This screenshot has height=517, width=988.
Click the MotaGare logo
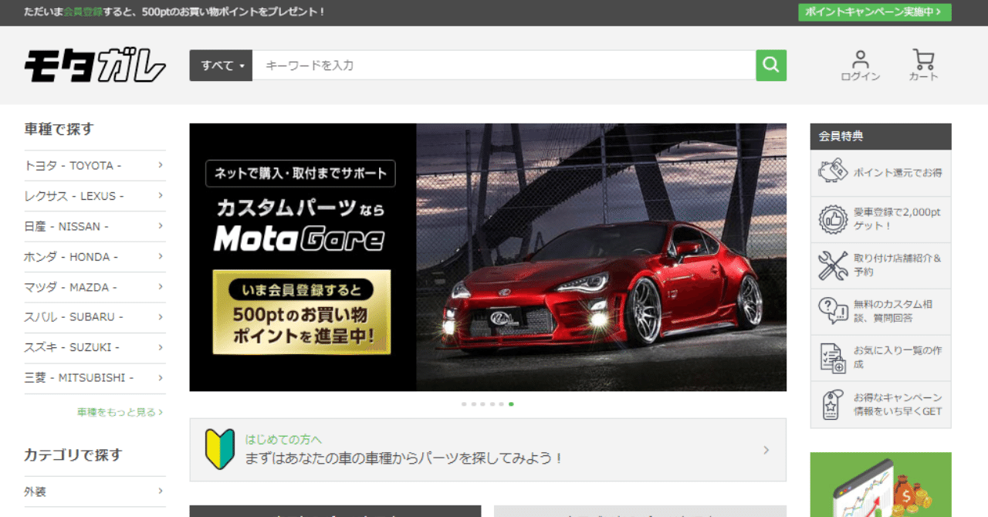click(x=95, y=66)
